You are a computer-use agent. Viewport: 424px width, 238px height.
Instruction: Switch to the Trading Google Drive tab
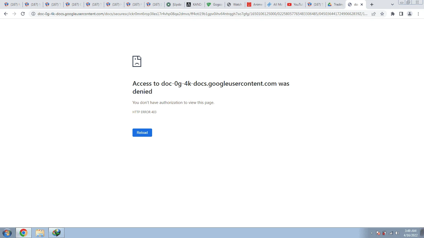pos(335,4)
